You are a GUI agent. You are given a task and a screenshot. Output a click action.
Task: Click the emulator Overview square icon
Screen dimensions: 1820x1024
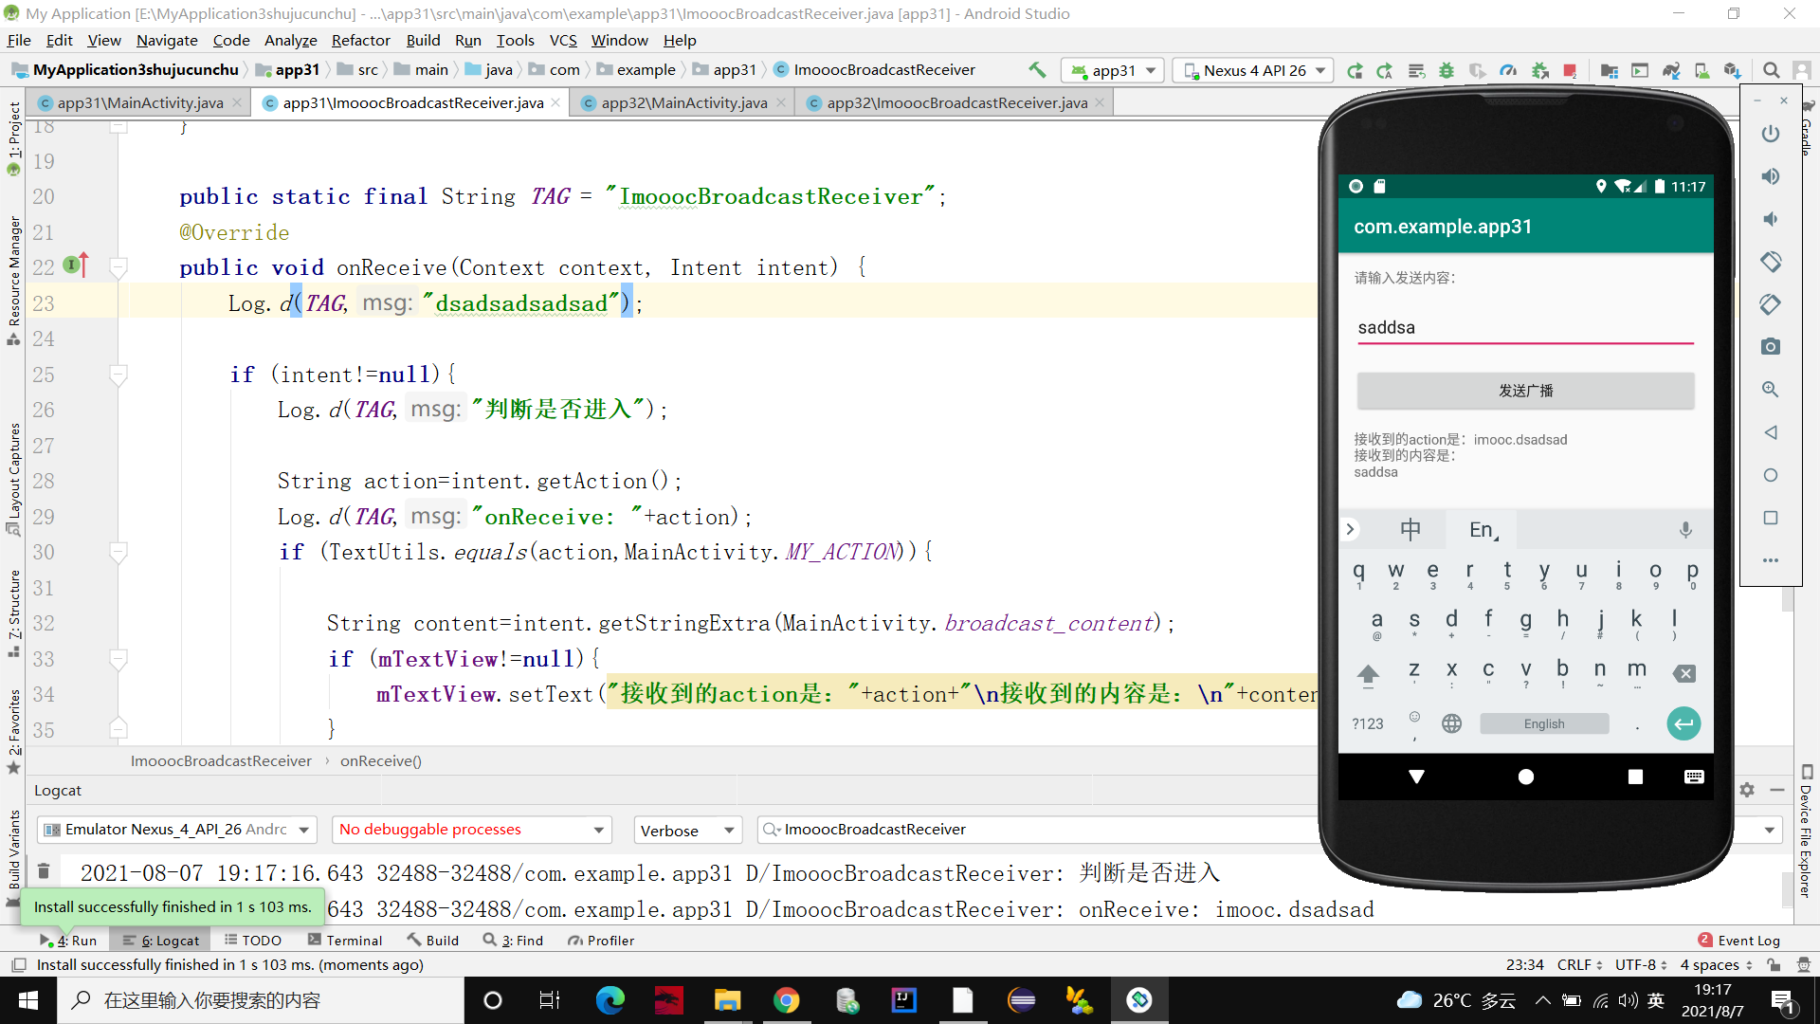(1770, 518)
